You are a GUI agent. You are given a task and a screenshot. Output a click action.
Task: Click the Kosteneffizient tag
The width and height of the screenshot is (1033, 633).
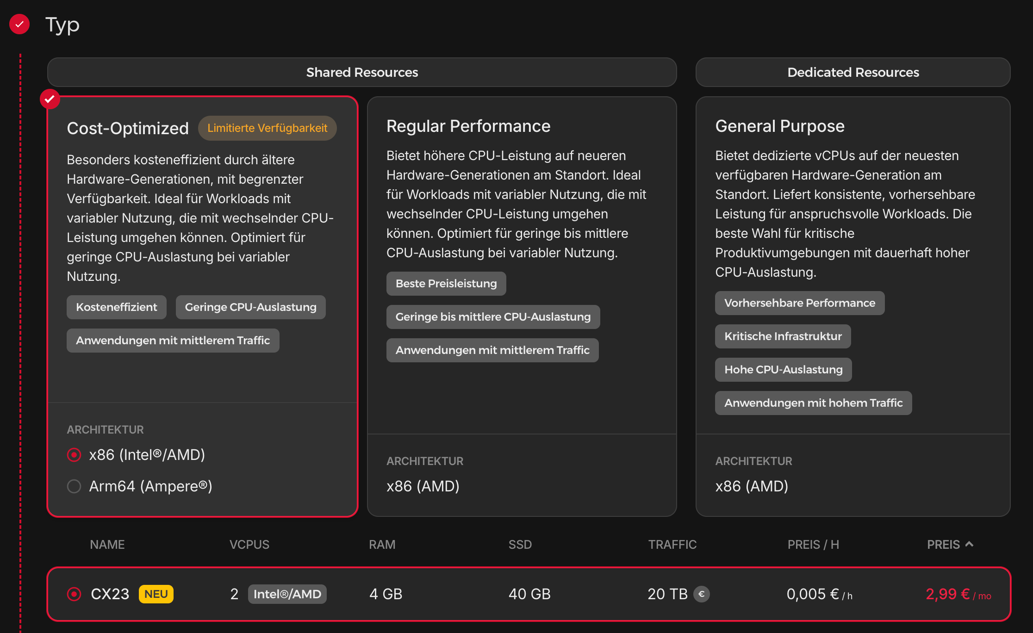117,307
